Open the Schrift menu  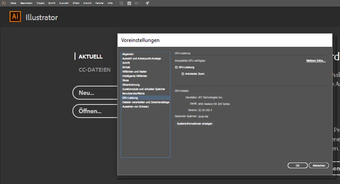click(x=52, y=3)
